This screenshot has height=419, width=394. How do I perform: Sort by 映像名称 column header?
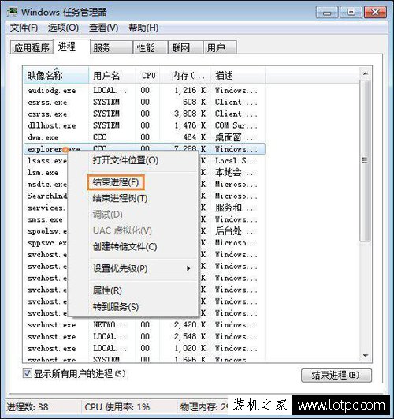point(56,76)
